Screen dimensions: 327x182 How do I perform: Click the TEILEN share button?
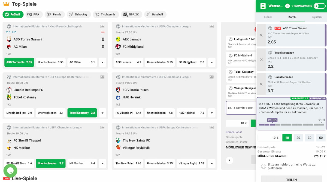pos(291,179)
